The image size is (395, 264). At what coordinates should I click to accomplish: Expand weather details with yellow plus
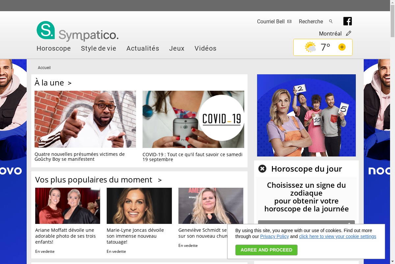[x=342, y=47]
